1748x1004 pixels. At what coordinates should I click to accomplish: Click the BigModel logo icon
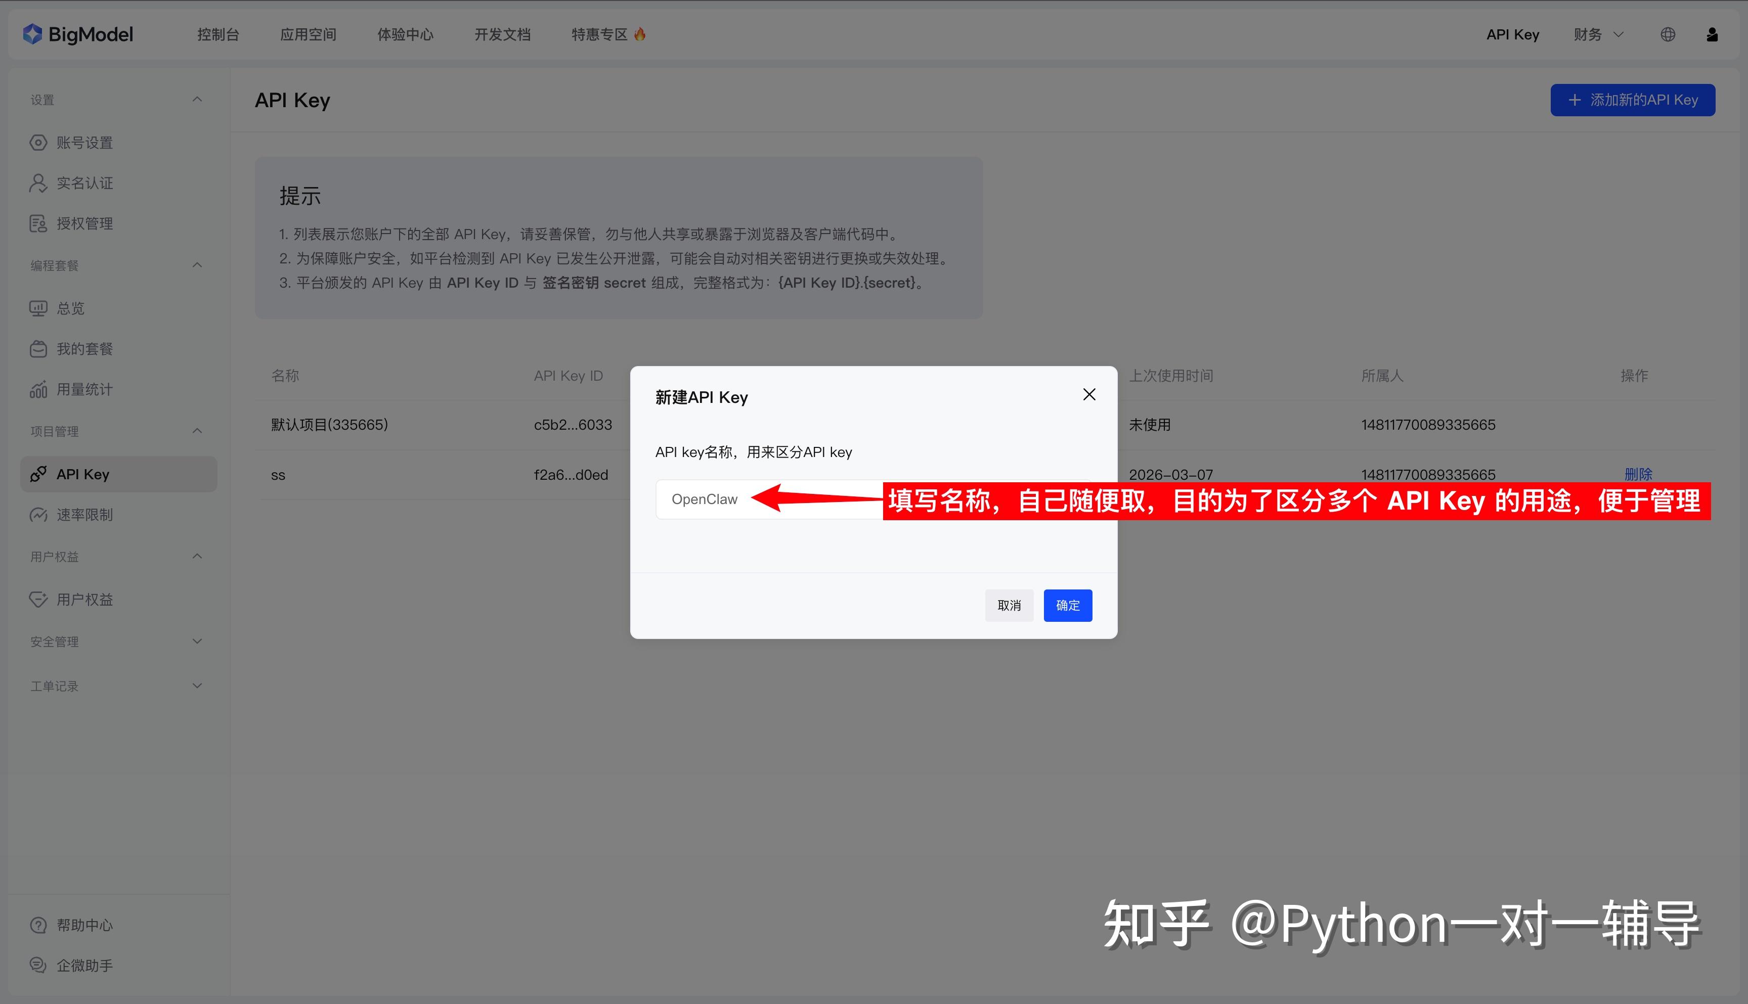tap(32, 34)
